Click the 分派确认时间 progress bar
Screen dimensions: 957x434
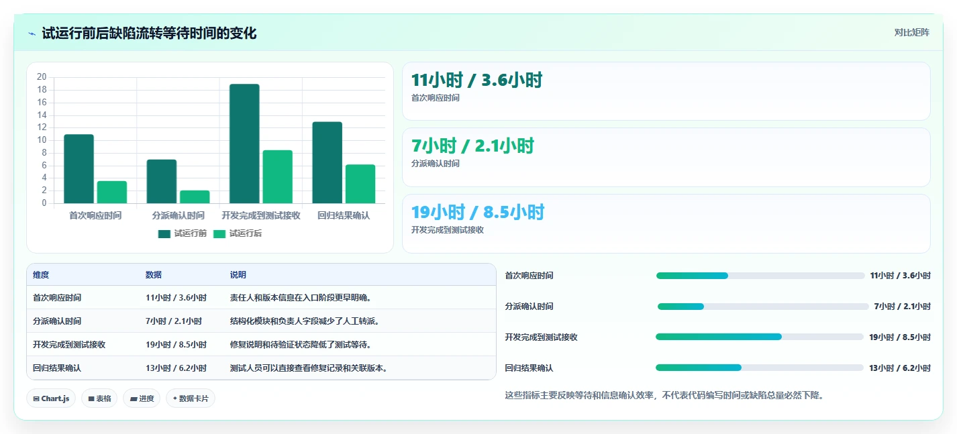point(763,307)
